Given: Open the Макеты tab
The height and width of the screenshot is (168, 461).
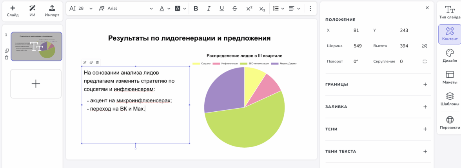Looking at the screenshot, I should pyautogui.click(x=449, y=78).
